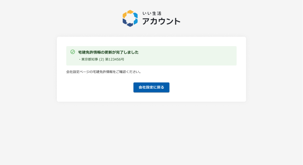Viewport: 303px width, 165px height.
Task: Select the 宅建免許情報の更新が完了しました heading
Action: tap(108, 52)
